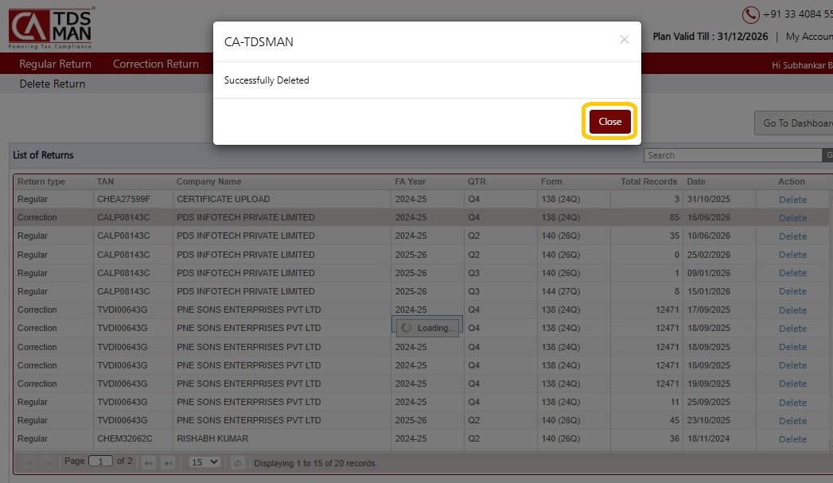Go to first page arrow
Viewport: 833px width, 483px height.
pos(28,463)
